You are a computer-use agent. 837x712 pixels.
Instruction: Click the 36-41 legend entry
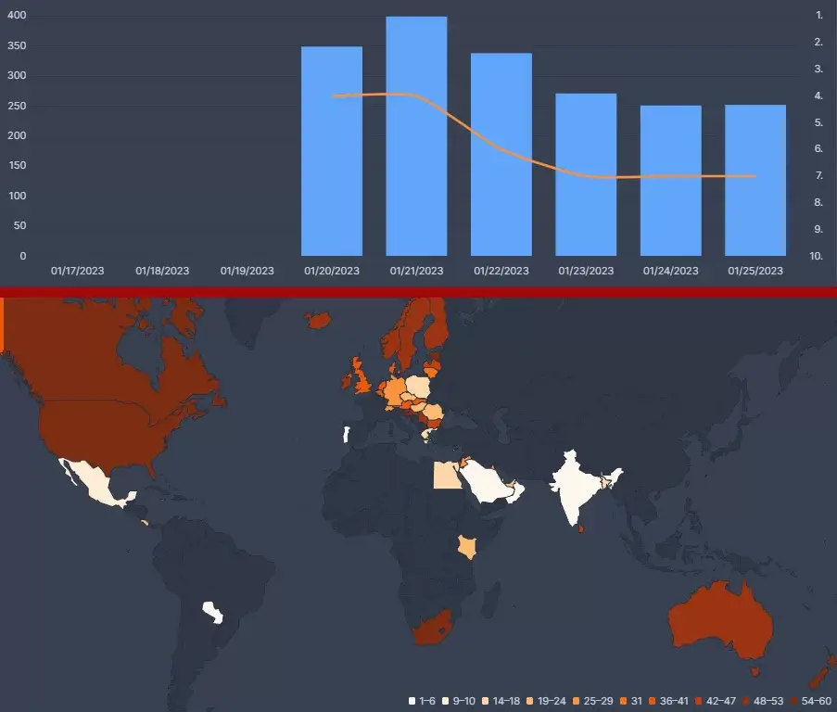pyautogui.click(x=667, y=701)
